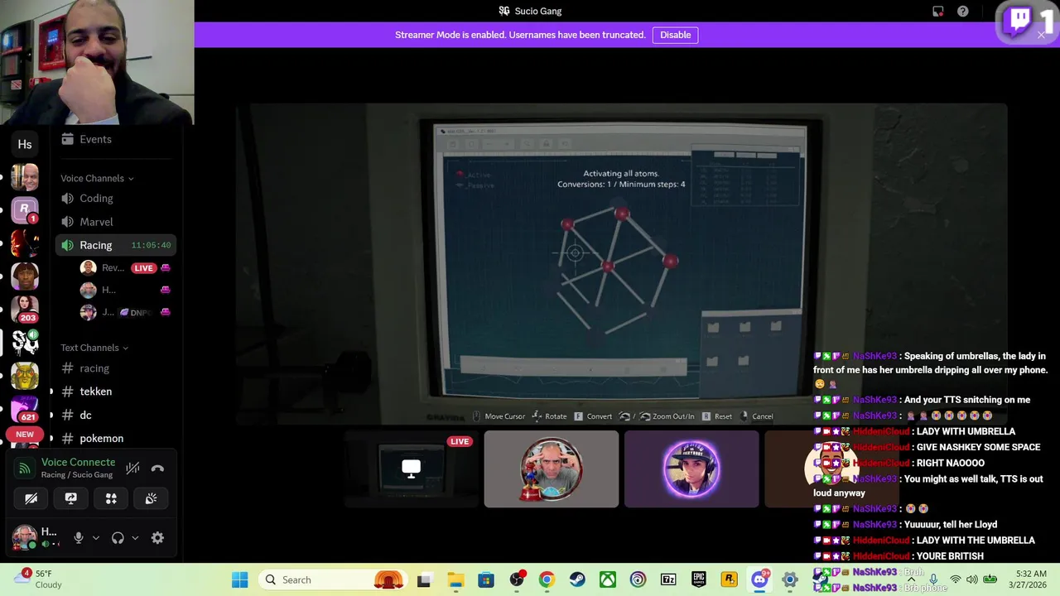This screenshot has height=596, width=1060.
Task: Open Wi-Fi network tray icon
Action: point(956,579)
